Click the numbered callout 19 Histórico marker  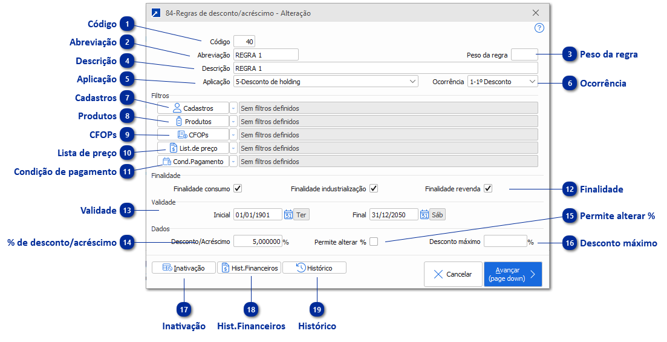click(317, 309)
